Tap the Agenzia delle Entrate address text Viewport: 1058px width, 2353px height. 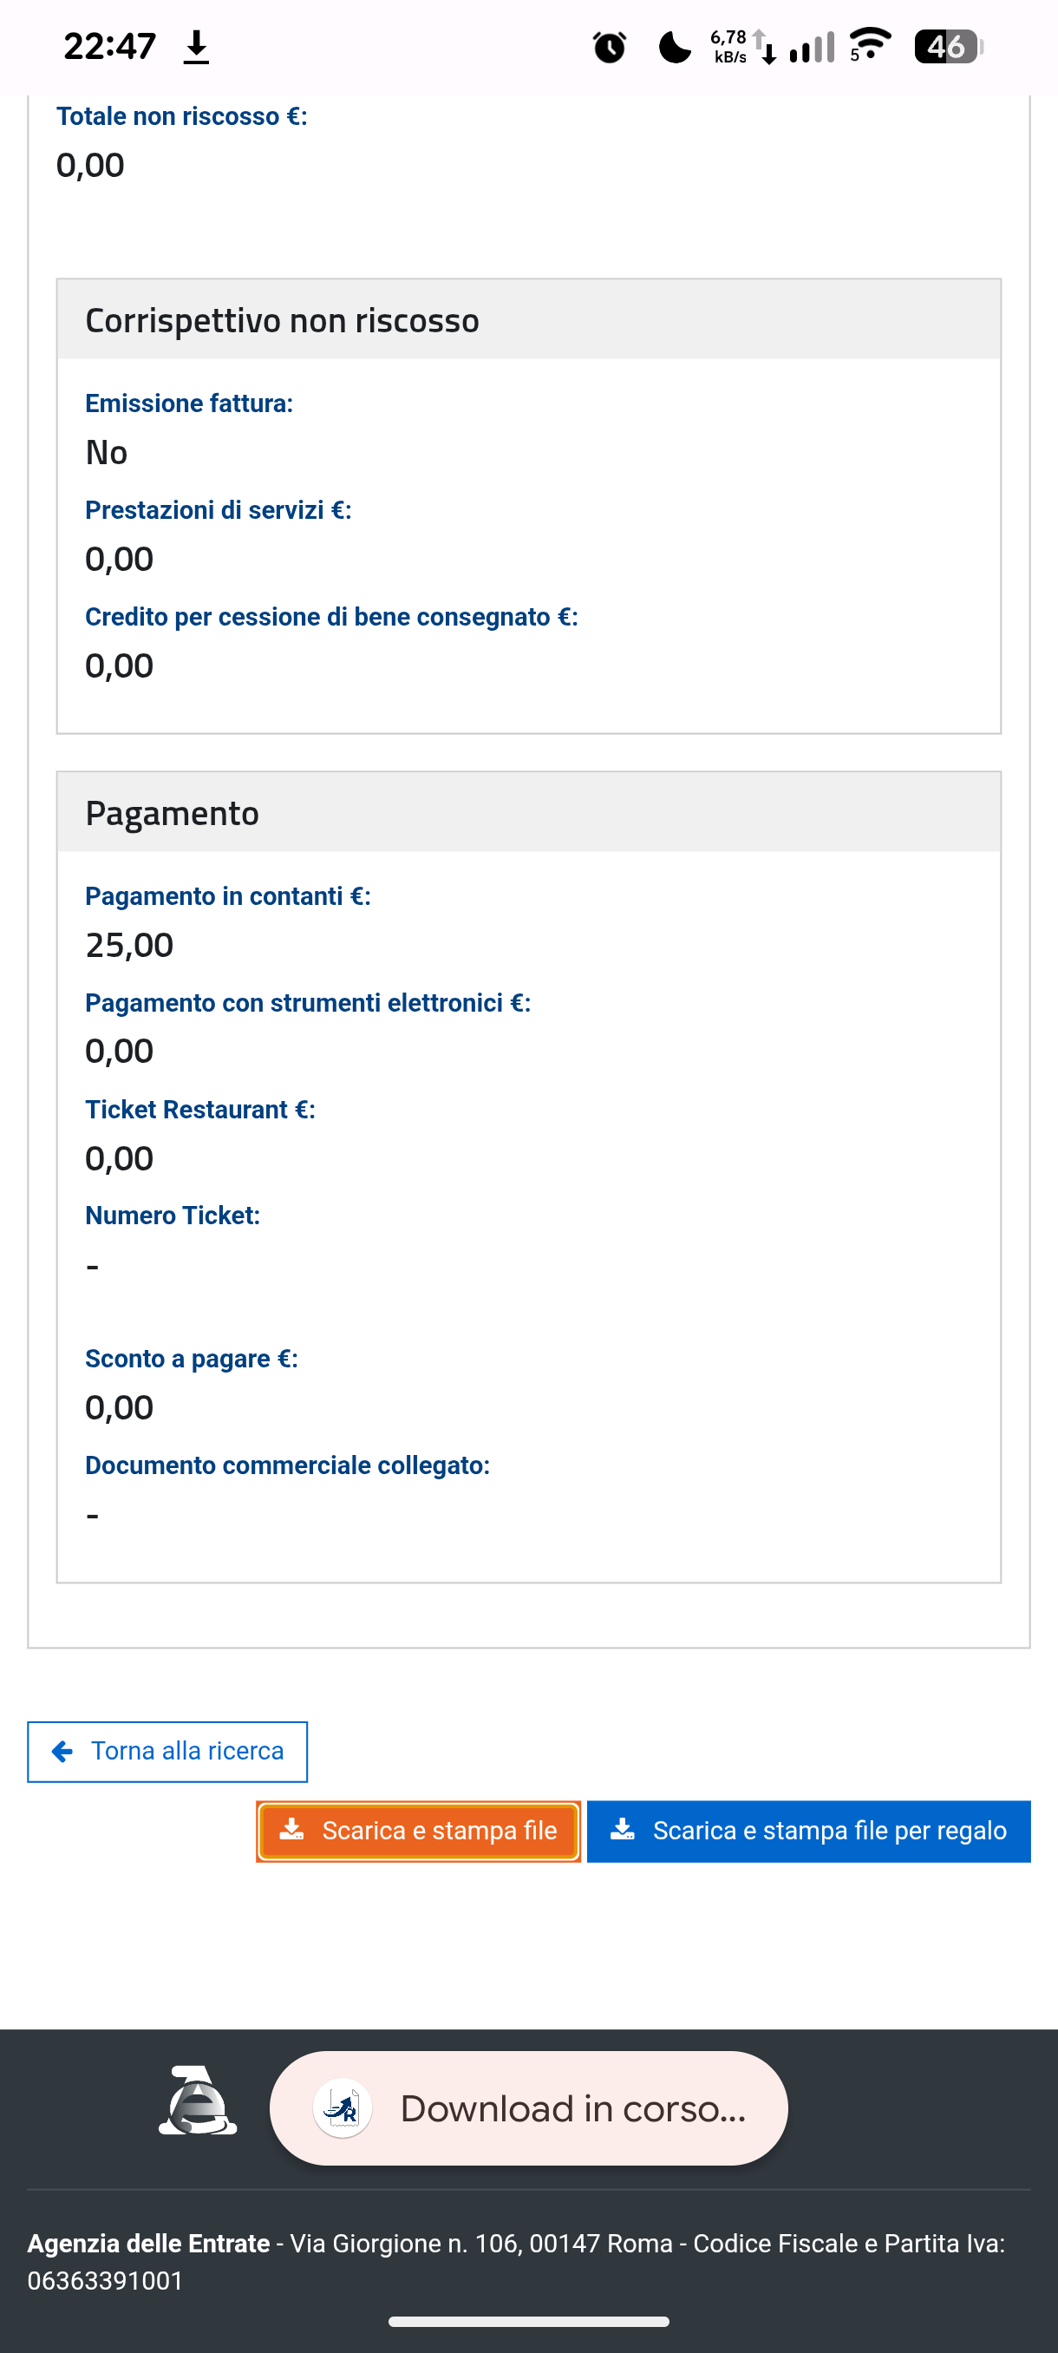coord(516,2261)
